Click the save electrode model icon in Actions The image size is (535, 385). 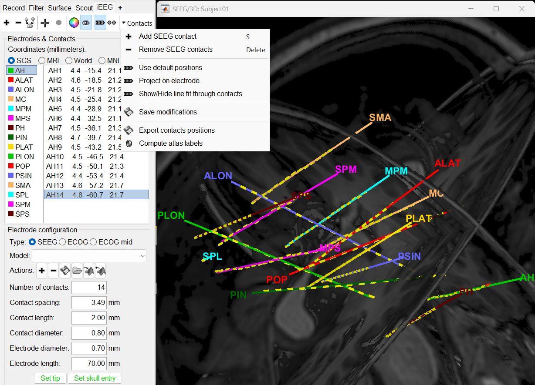(x=65, y=271)
